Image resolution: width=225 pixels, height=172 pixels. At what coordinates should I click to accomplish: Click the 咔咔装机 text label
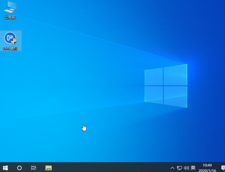pyautogui.click(x=10, y=48)
